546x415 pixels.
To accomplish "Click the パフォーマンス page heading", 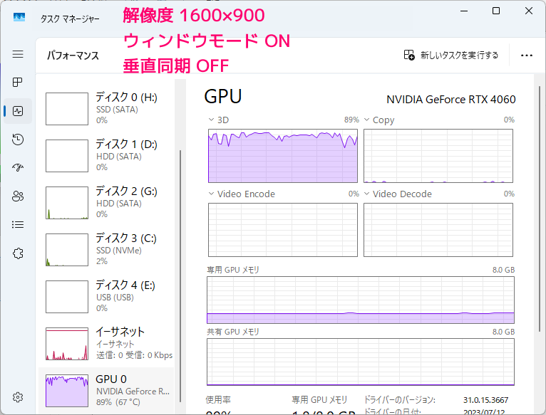I will 73,56.
